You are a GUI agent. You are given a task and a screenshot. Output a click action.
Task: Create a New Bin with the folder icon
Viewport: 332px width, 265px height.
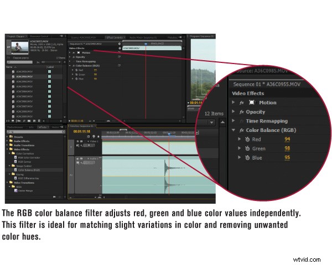click(x=29, y=121)
